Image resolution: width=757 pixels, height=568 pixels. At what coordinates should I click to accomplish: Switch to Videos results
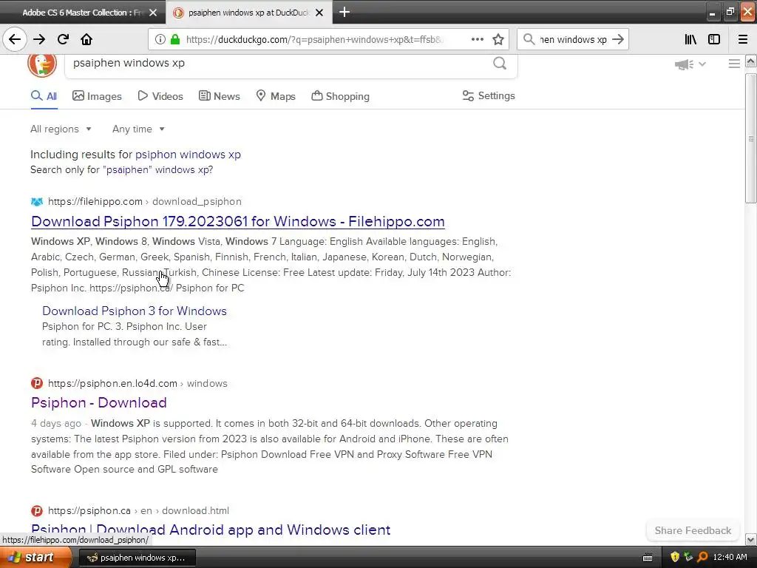(x=160, y=96)
